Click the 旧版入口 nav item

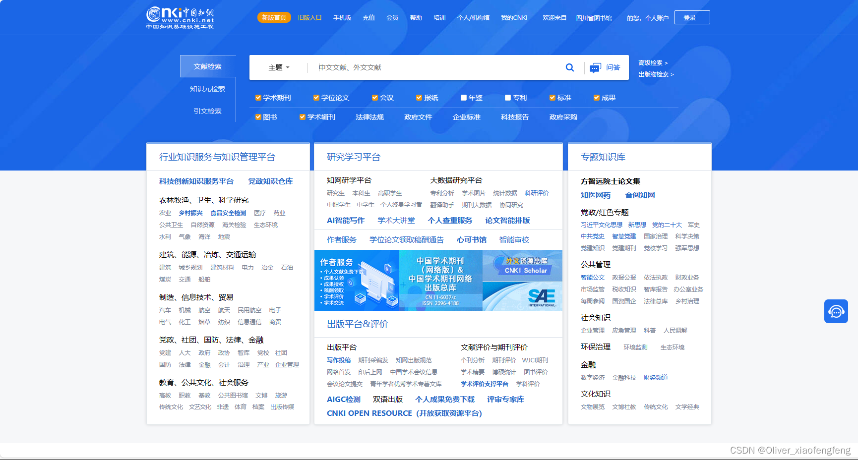click(310, 17)
